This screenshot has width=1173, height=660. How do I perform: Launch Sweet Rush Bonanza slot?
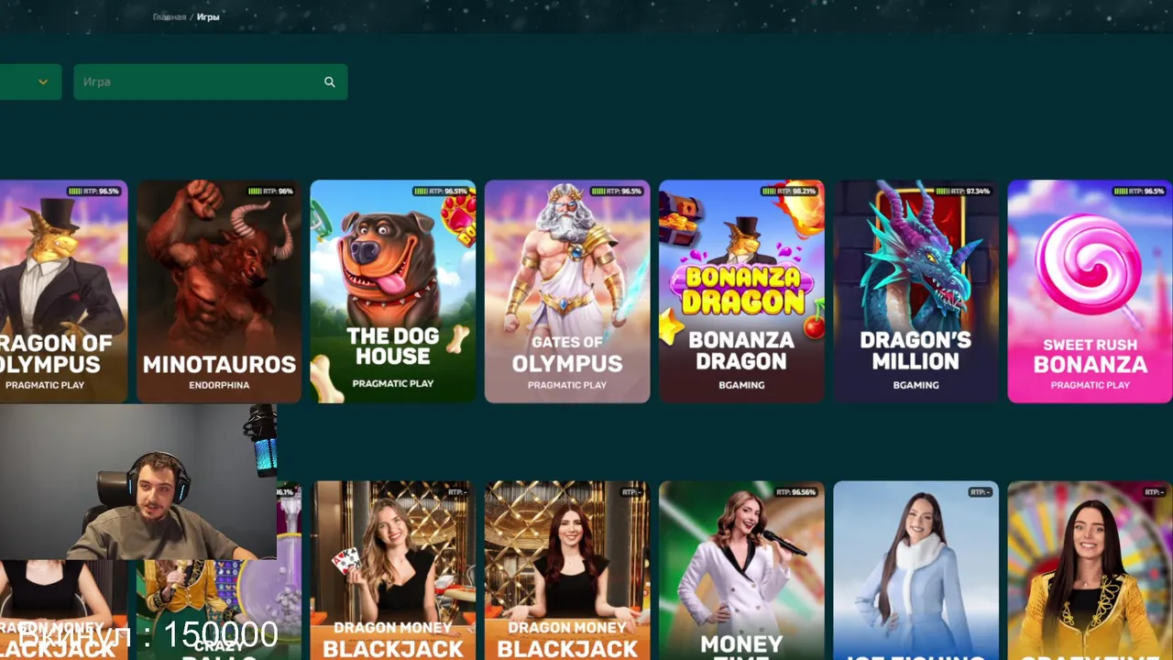[1090, 291]
